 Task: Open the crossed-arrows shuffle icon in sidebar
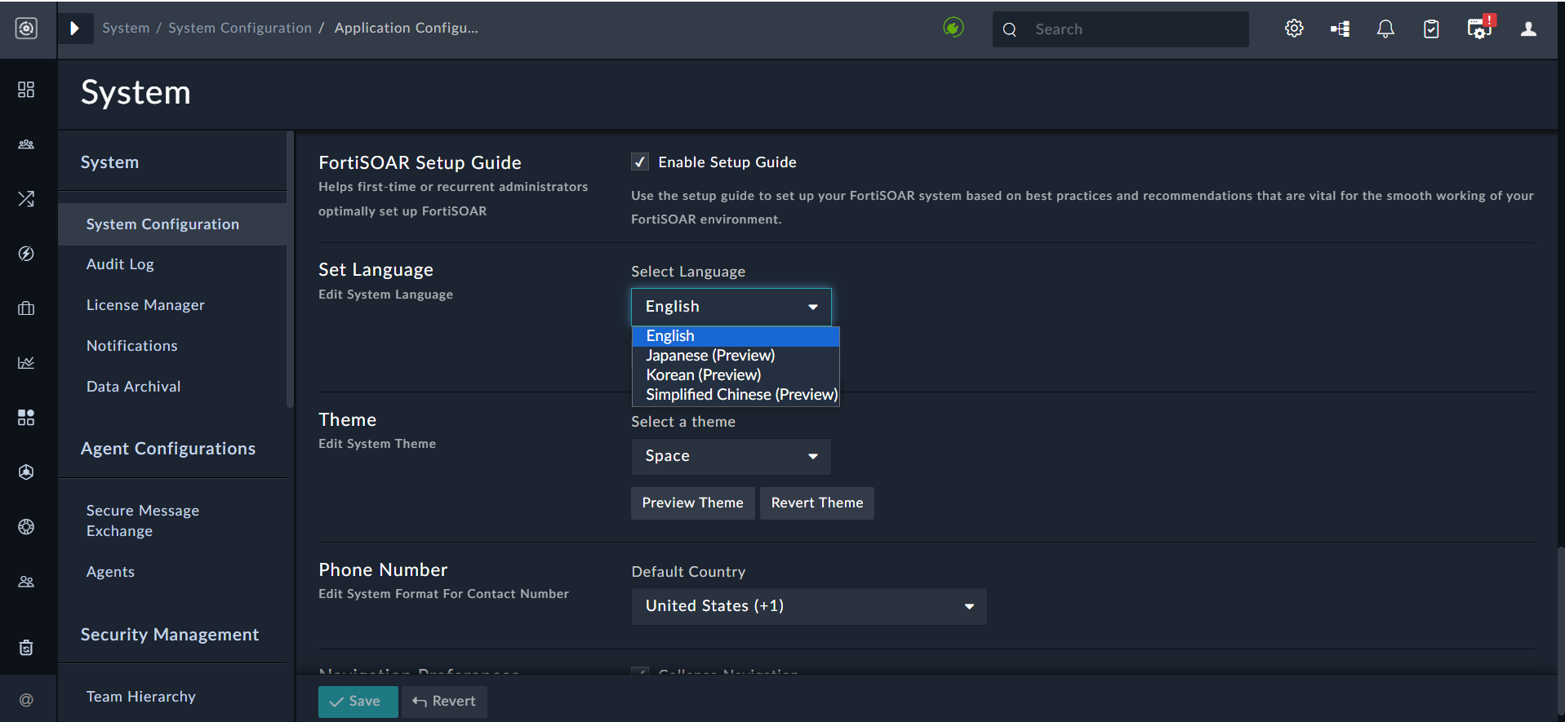point(26,198)
